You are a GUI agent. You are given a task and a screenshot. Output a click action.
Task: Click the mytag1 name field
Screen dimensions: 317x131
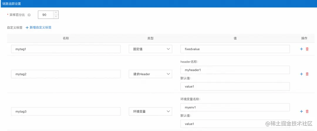[66, 49]
